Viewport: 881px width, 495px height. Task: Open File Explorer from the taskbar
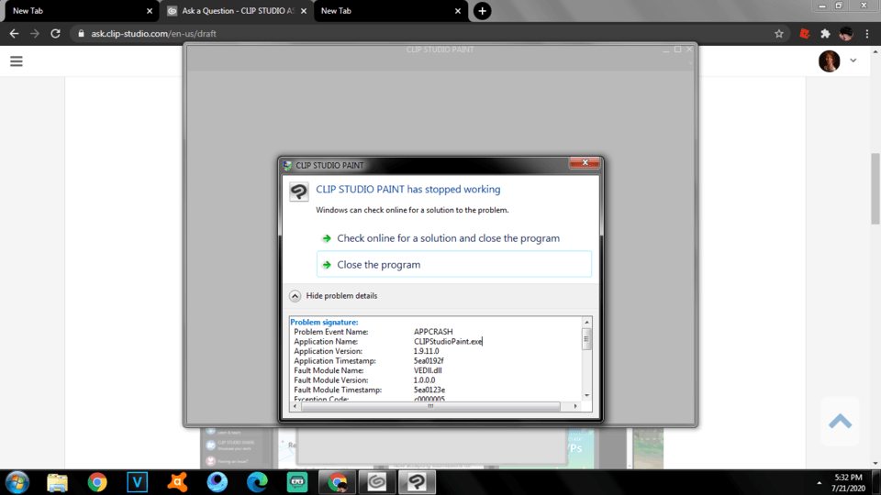click(x=57, y=482)
